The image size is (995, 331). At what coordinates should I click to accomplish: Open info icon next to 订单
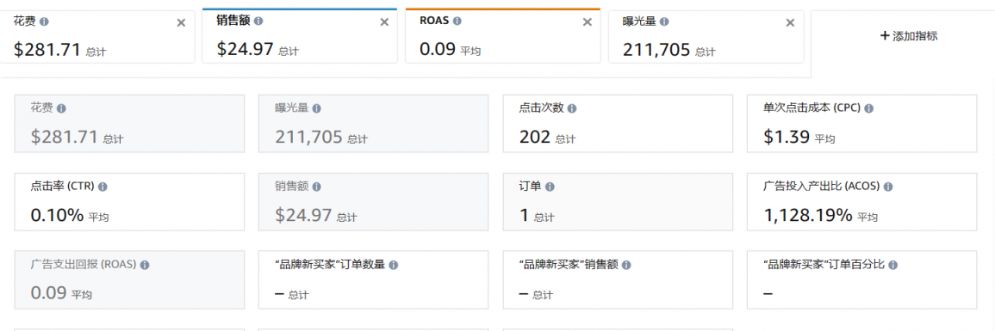tap(550, 187)
